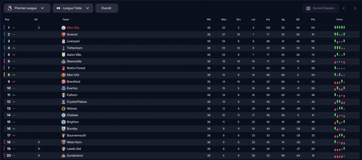Click the Sunderland club crest icon
This screenshot has height=160, width=362.
coord(63,155)
